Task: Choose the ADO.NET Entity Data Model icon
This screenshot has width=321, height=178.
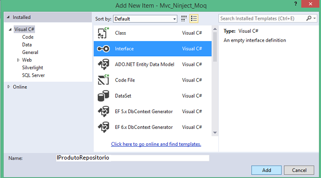Action: (x=104, y=64)
